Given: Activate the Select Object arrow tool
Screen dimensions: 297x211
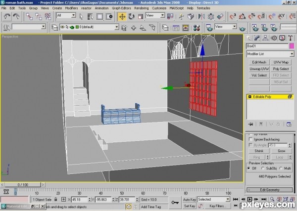Looking at the screenshot, I should [82, 17].
